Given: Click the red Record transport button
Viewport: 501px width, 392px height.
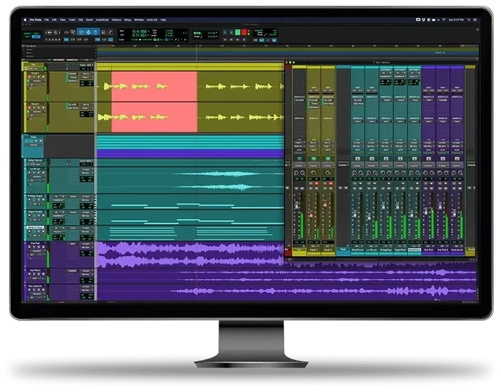Looking at the screenshot, I should [244, 32].
